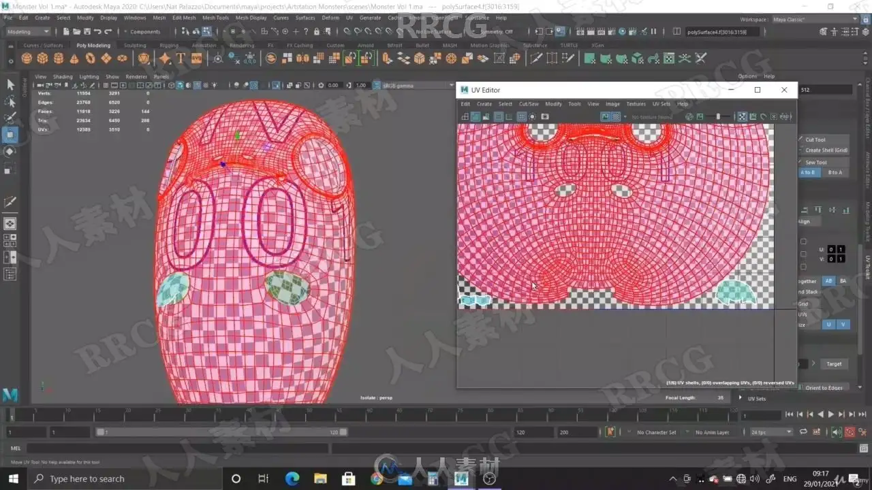Switch to the Sculpting shelf tab
The image size is (872, 490).
click(134, 46)
